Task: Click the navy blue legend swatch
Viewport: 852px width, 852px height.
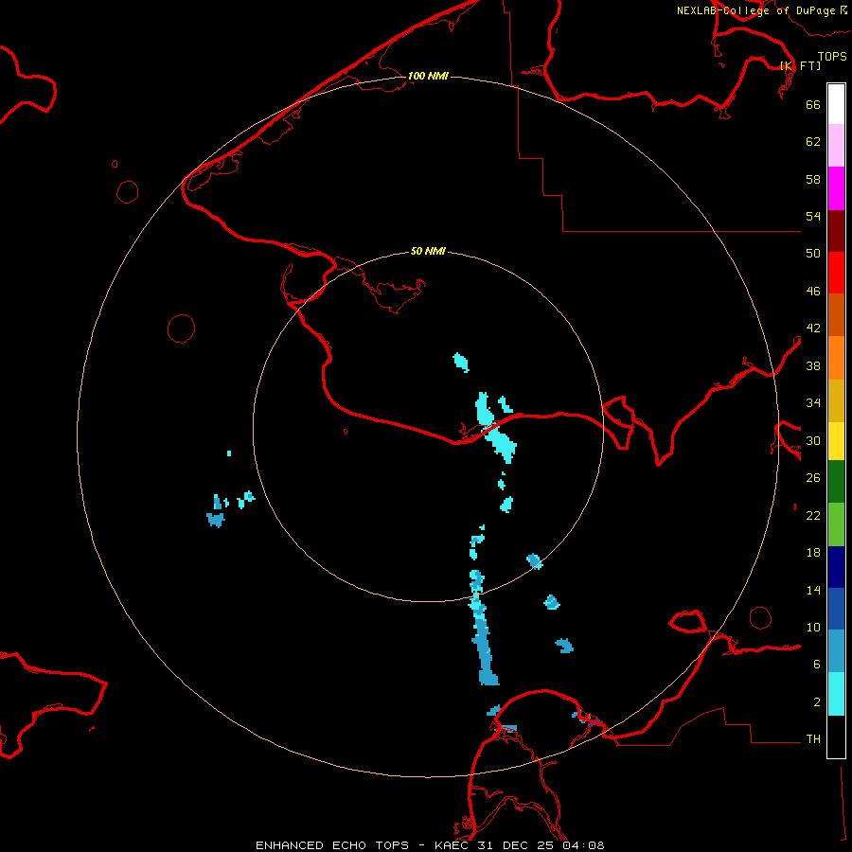Action: (836, 567)
